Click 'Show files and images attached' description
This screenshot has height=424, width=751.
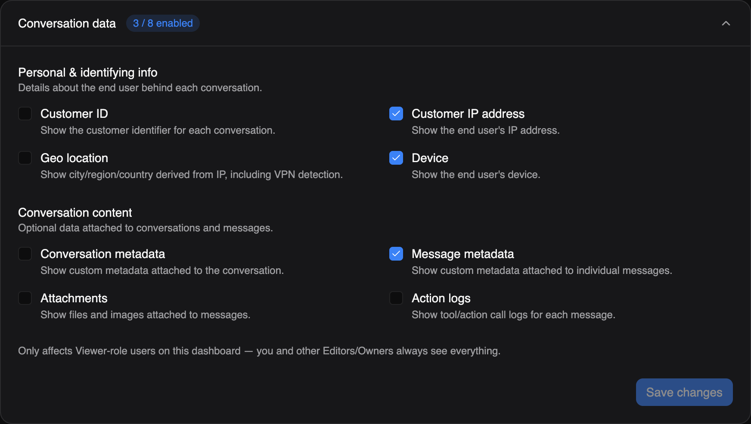tap(146, 315)
